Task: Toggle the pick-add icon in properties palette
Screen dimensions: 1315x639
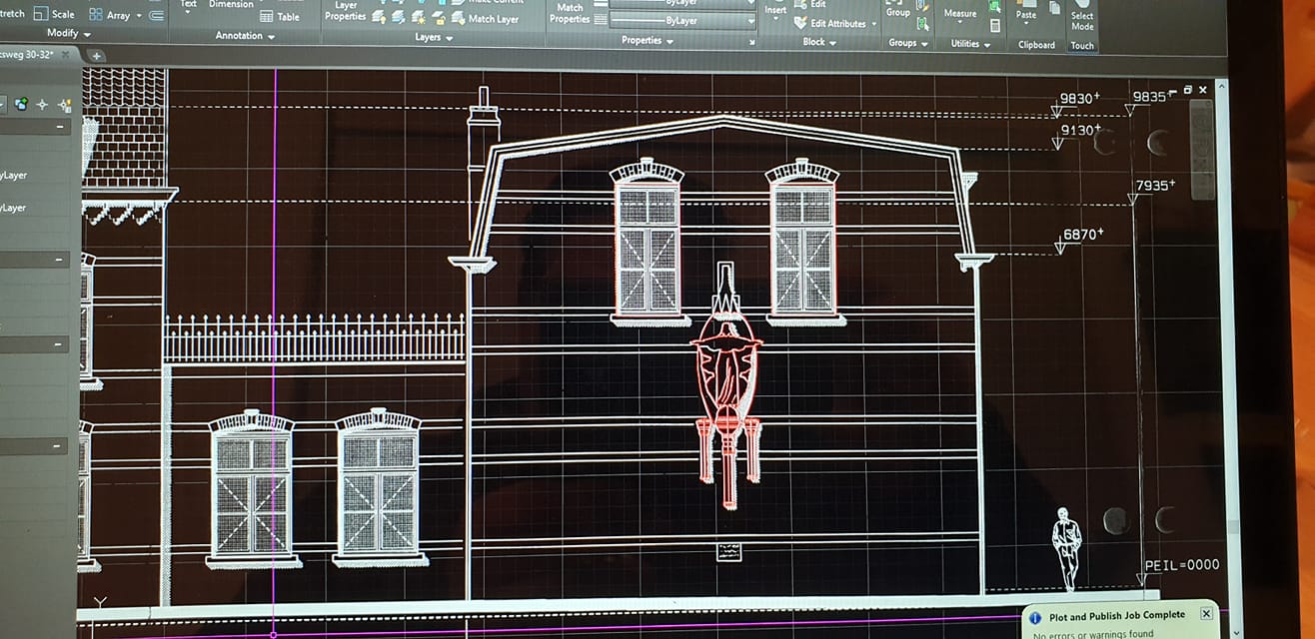Action: tap(20, 104)
